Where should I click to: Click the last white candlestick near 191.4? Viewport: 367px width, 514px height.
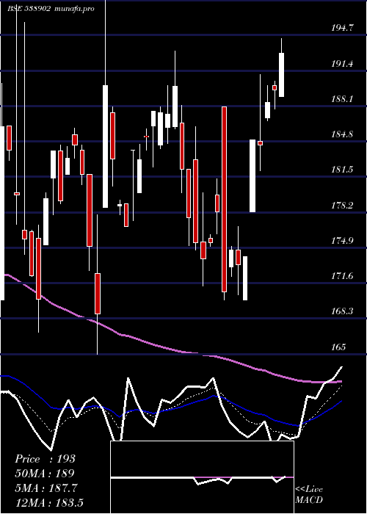(x=281, y=75)
